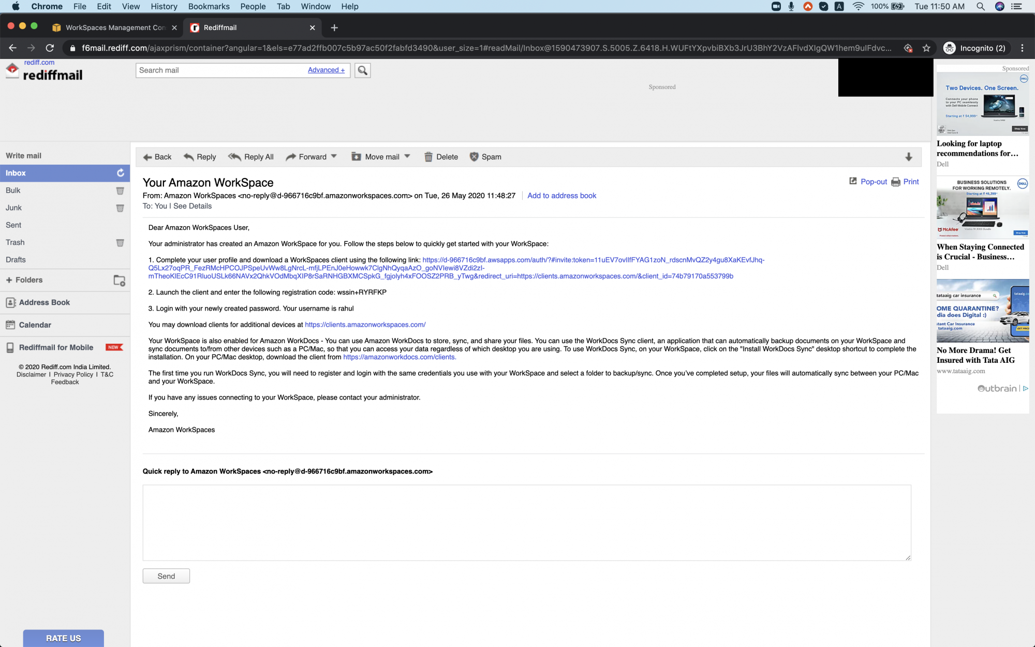Open the Move mail dropdown arrow
Viewport: 1035px width, 647px height.
(408, 156)
